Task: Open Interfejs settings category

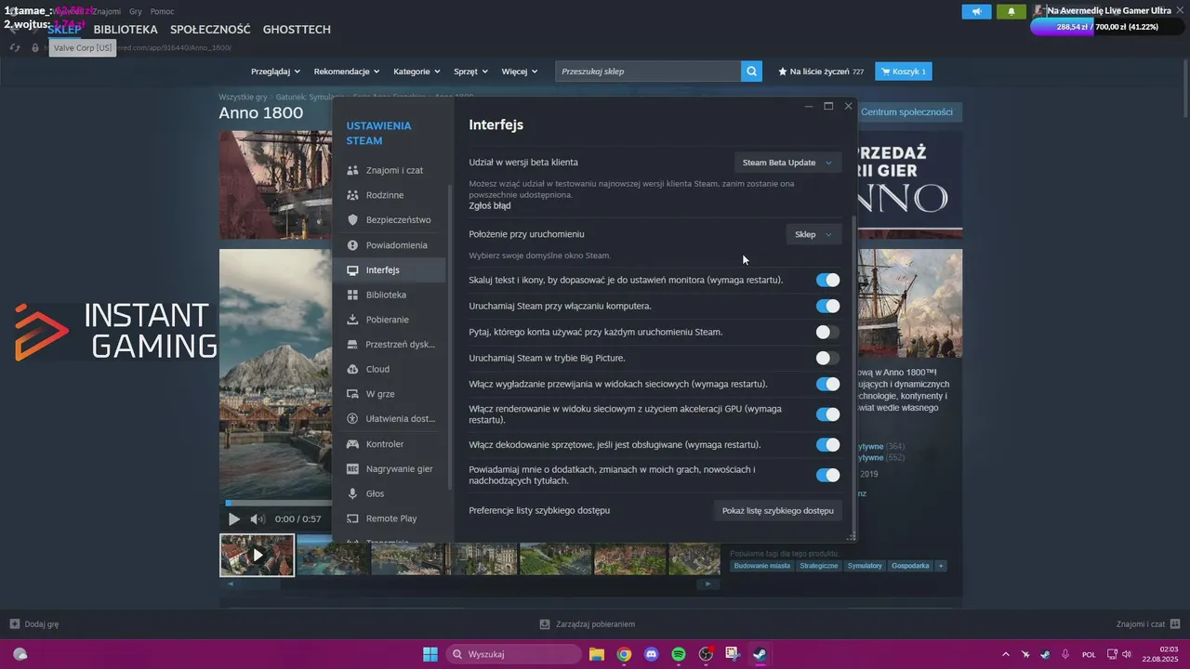Action: pyautogui.click(x=390, y=270)
